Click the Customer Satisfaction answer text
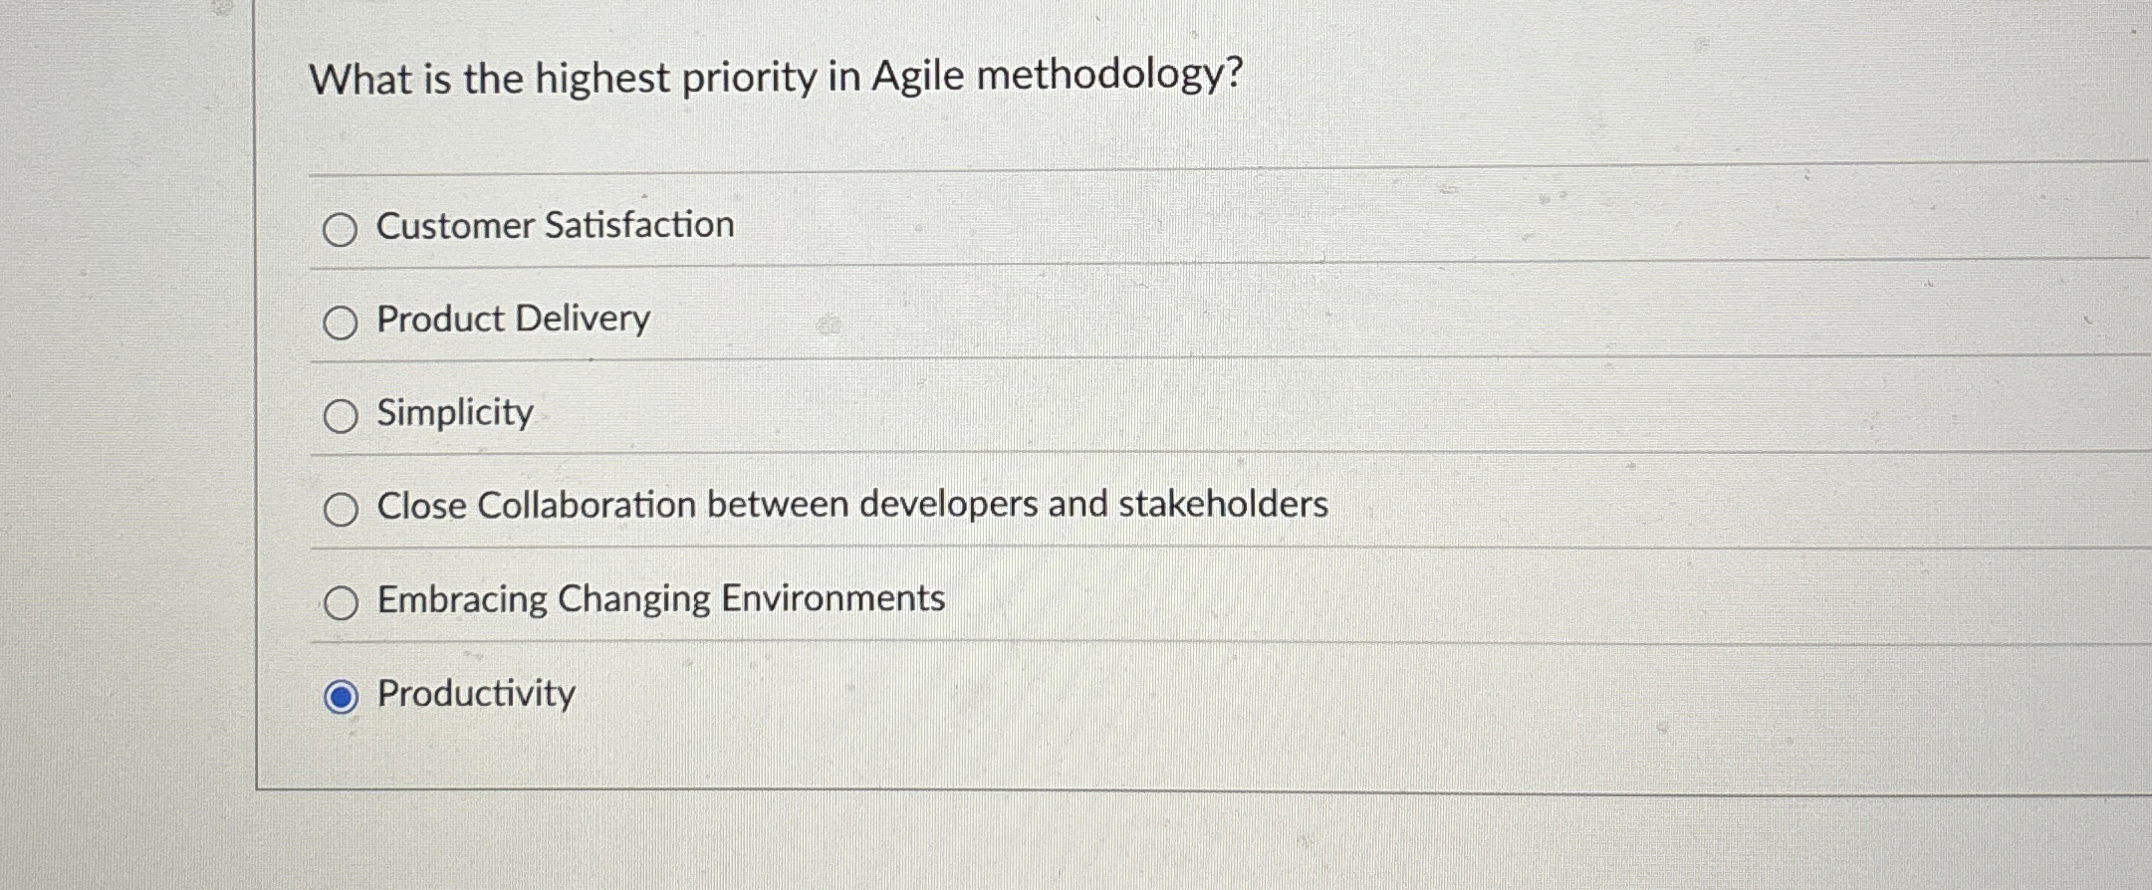This screenshot has height=890, width=2152. (556, 226)
